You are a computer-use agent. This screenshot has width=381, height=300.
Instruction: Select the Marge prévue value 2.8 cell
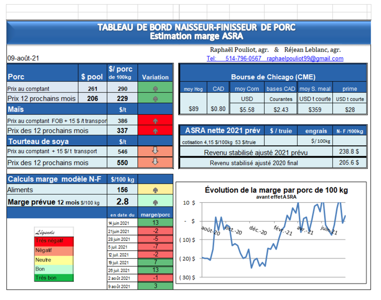point(122,202)
